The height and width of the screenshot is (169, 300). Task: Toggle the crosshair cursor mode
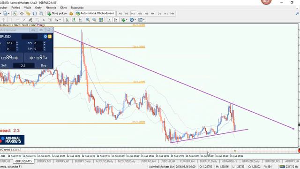pyautogui.click(x=3, y=20)
